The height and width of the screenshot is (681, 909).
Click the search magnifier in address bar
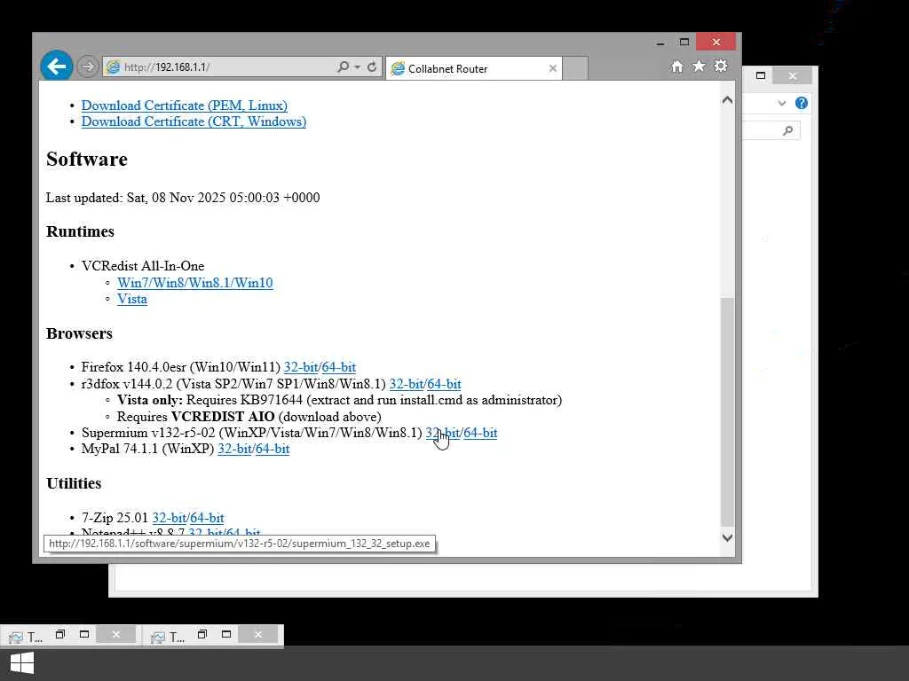pos(344,67)
